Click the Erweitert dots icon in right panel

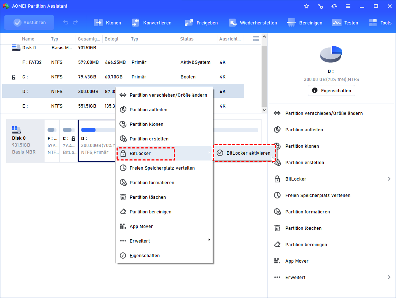point(277,277)
